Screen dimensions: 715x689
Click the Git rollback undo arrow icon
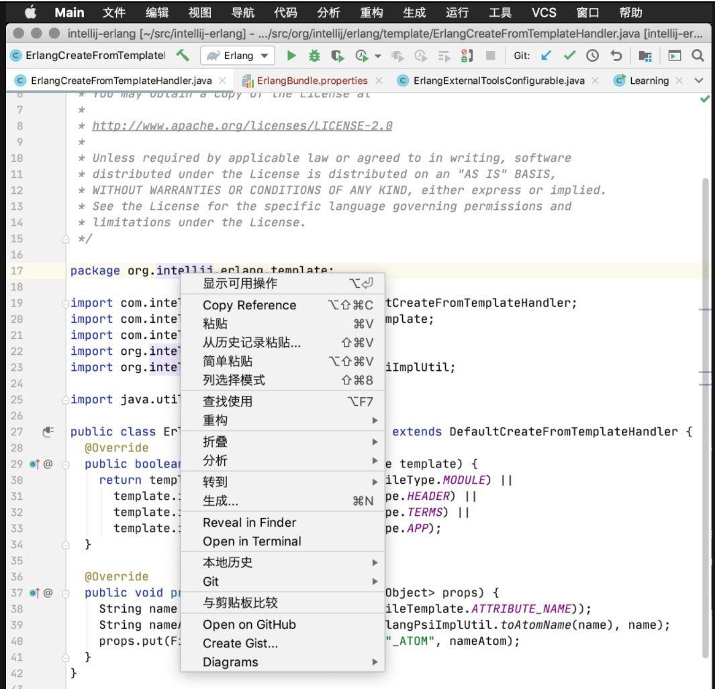616,56
